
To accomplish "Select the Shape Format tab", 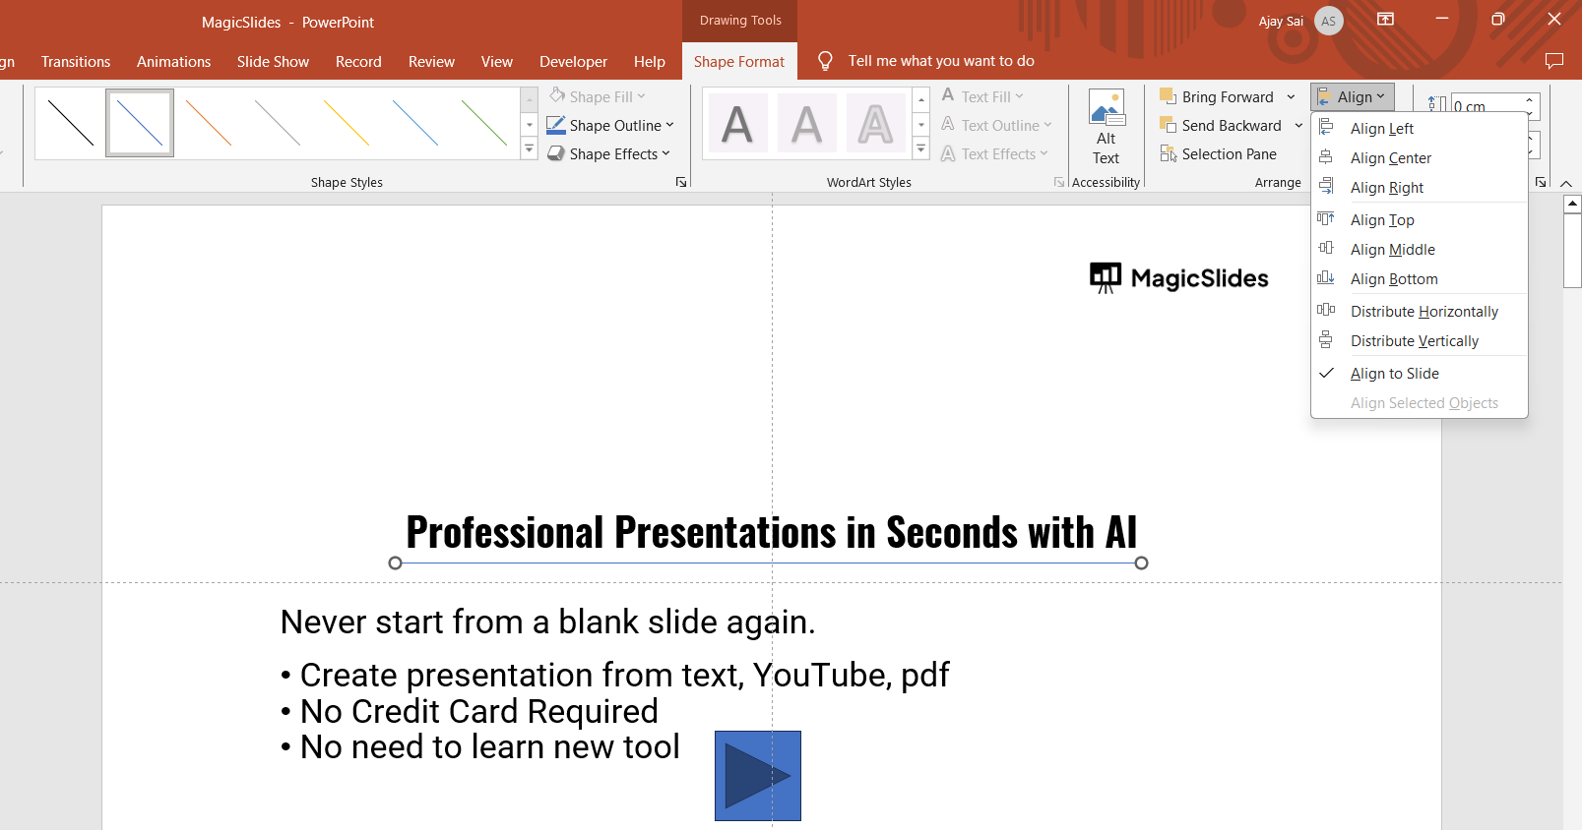I will tap(739, 61).
